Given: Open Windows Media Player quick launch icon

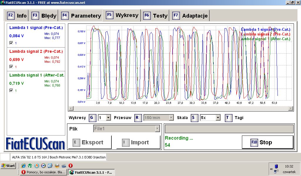Looking at the screenshot, I should click(x=43, y=165).
